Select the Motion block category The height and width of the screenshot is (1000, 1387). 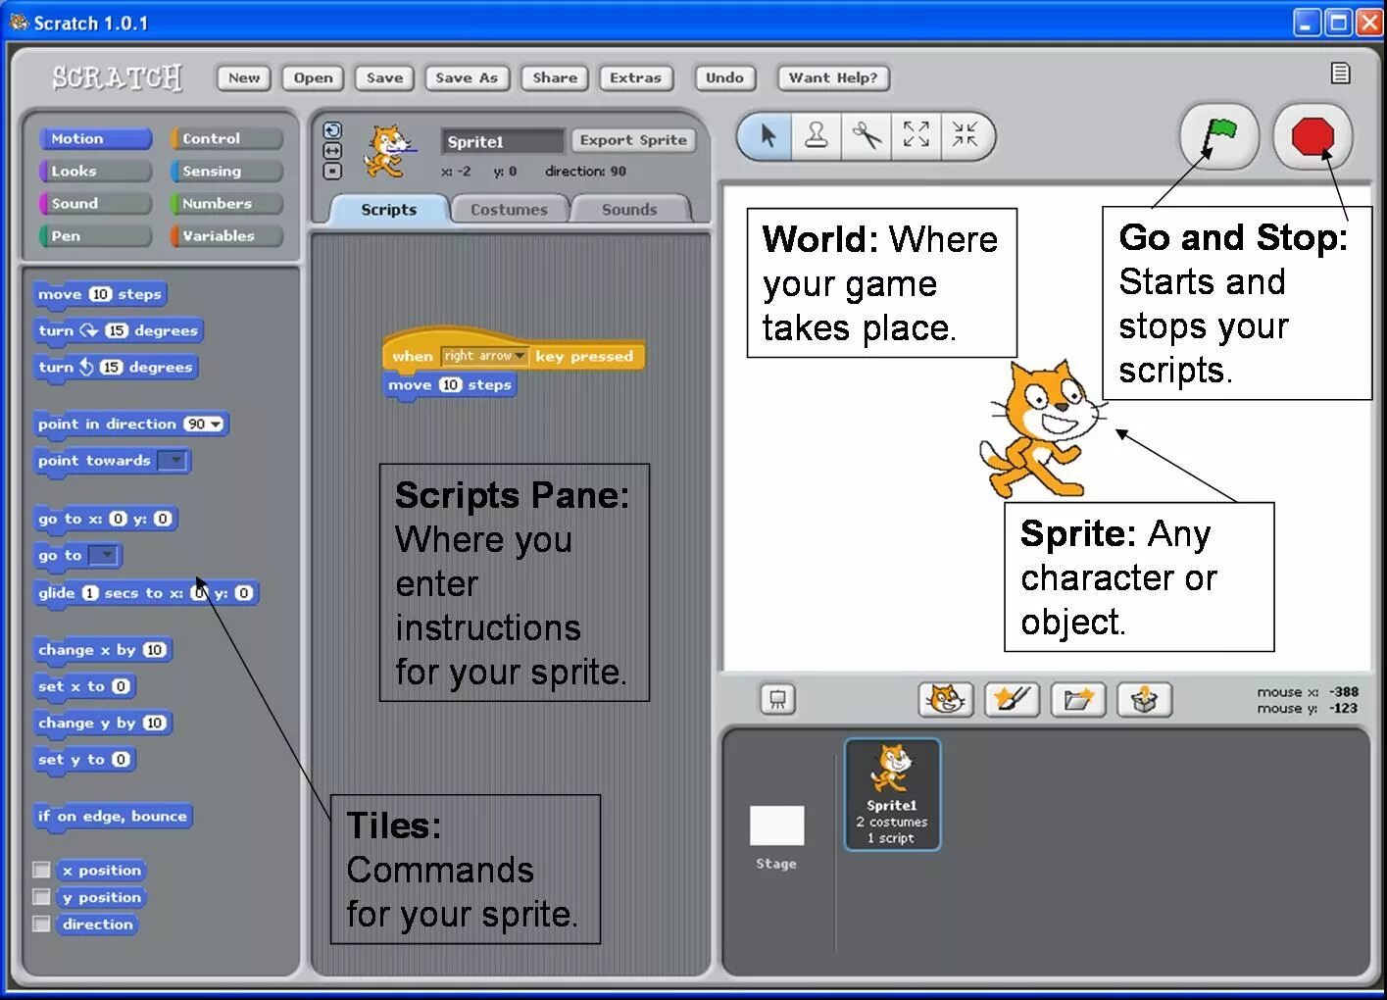95,139
